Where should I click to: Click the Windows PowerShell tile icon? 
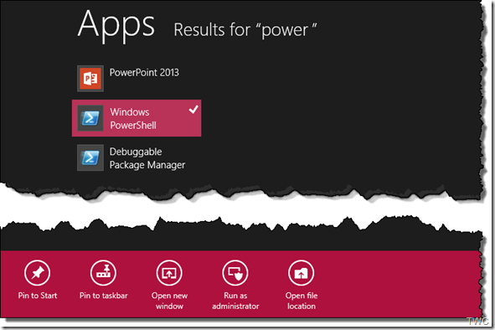coord(90,118)
